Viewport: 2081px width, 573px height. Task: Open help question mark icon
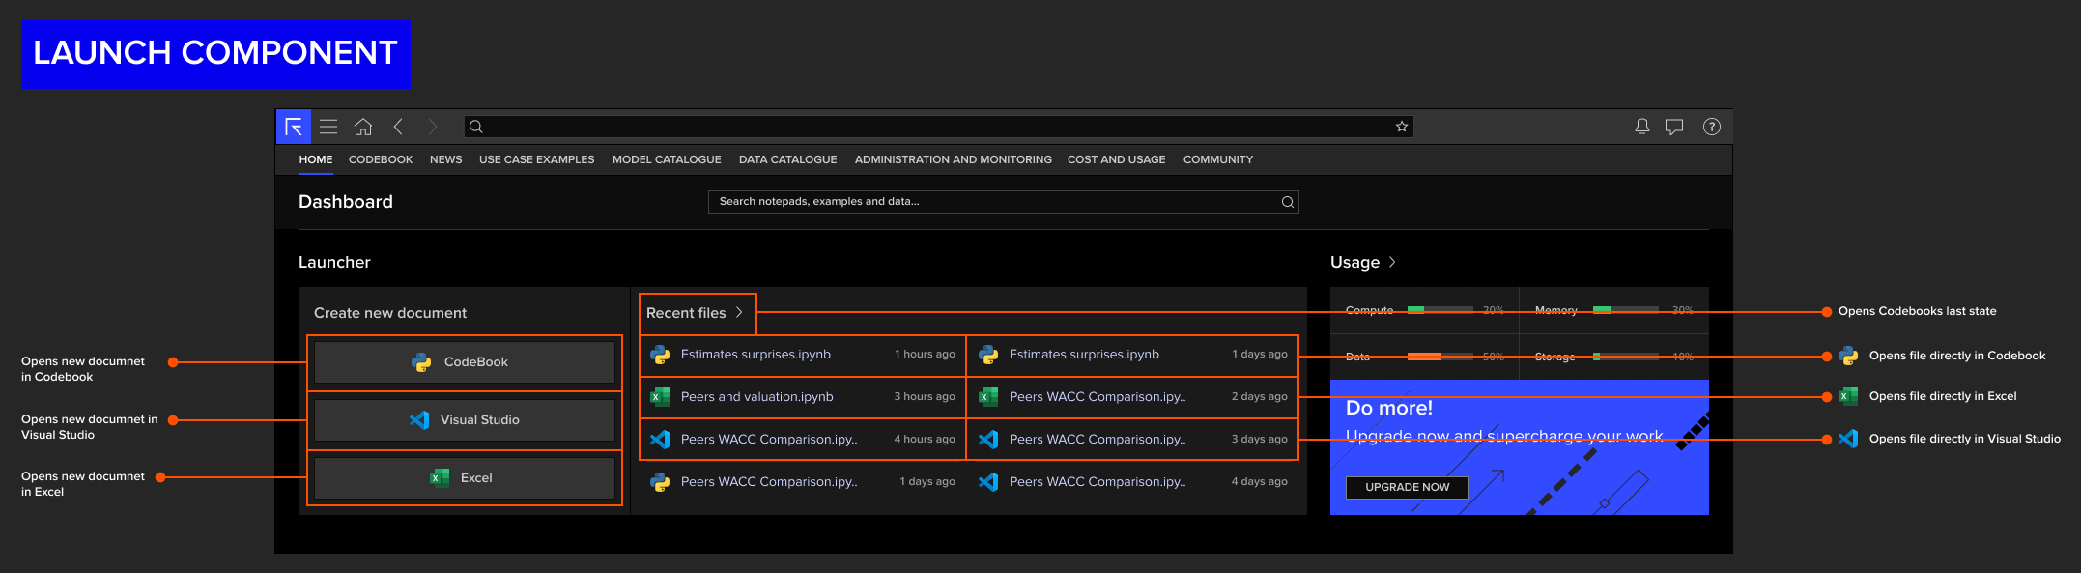(1712, 127)
